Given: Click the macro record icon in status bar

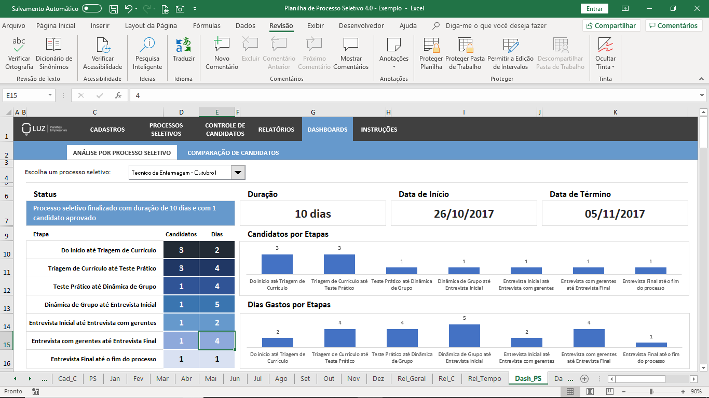Looking at the screenshot, I should pyautogui.click(x=35, y=392).
